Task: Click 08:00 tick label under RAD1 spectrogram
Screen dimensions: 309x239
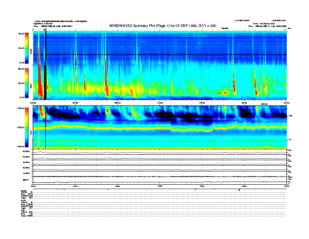Action: pyautogui.click(x=117, y=103)
